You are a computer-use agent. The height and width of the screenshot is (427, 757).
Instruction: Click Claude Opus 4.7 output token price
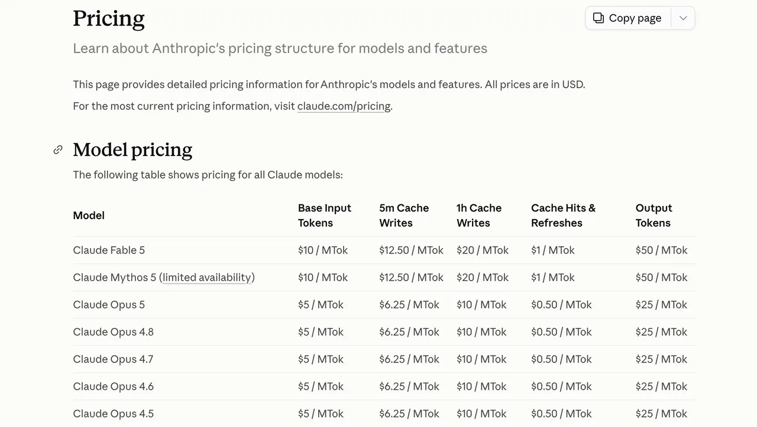point(661,359)
